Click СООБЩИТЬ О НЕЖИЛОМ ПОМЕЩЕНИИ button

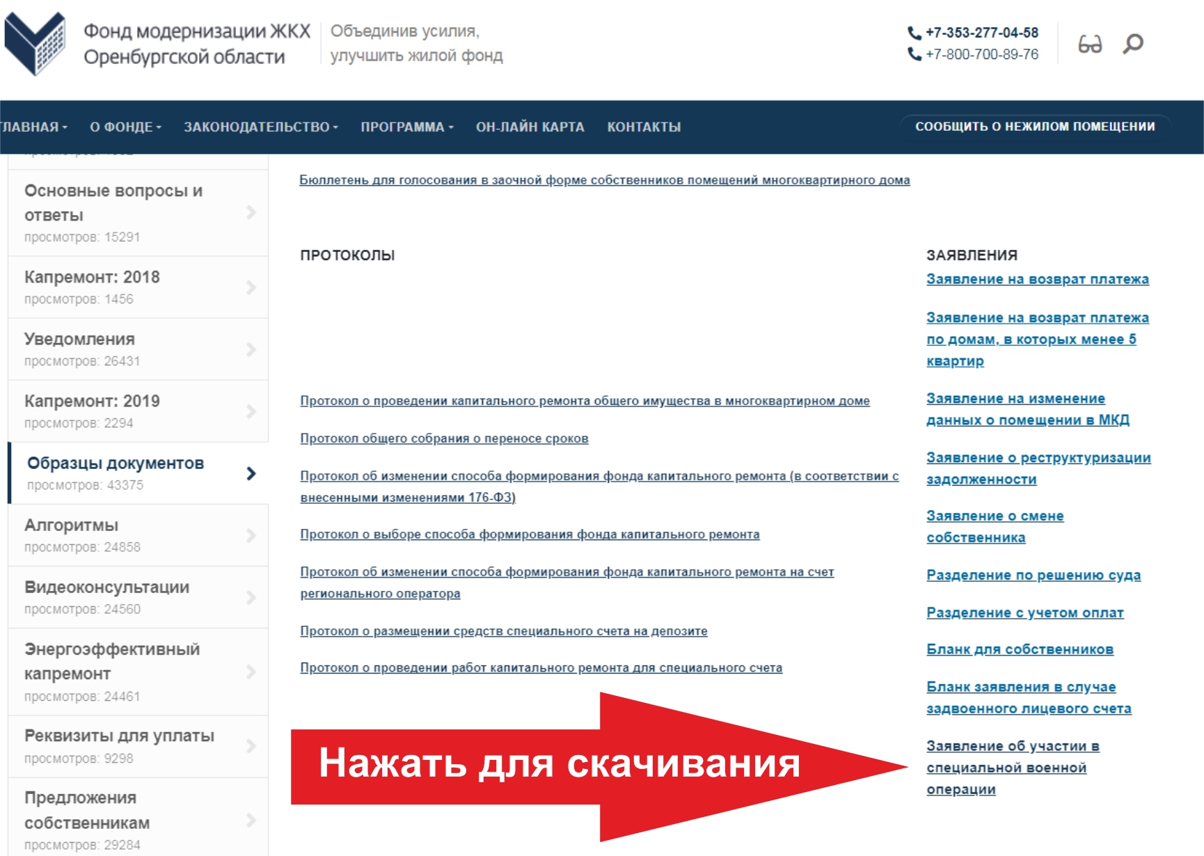[x=1035, y=127]
